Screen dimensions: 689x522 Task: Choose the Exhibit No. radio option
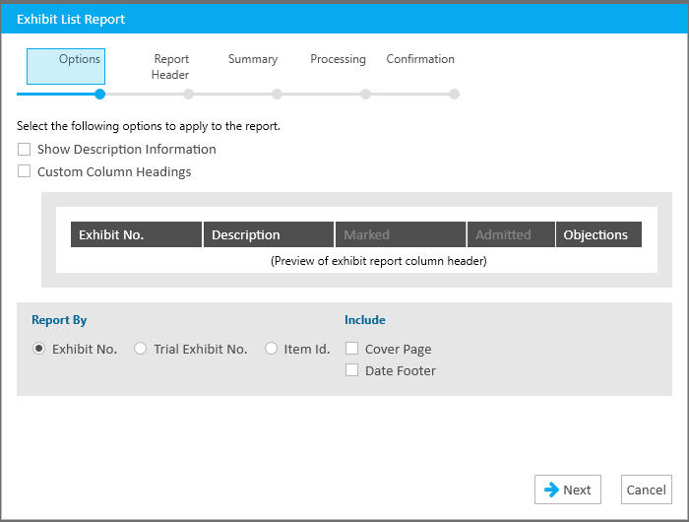[x=39, y=349]
